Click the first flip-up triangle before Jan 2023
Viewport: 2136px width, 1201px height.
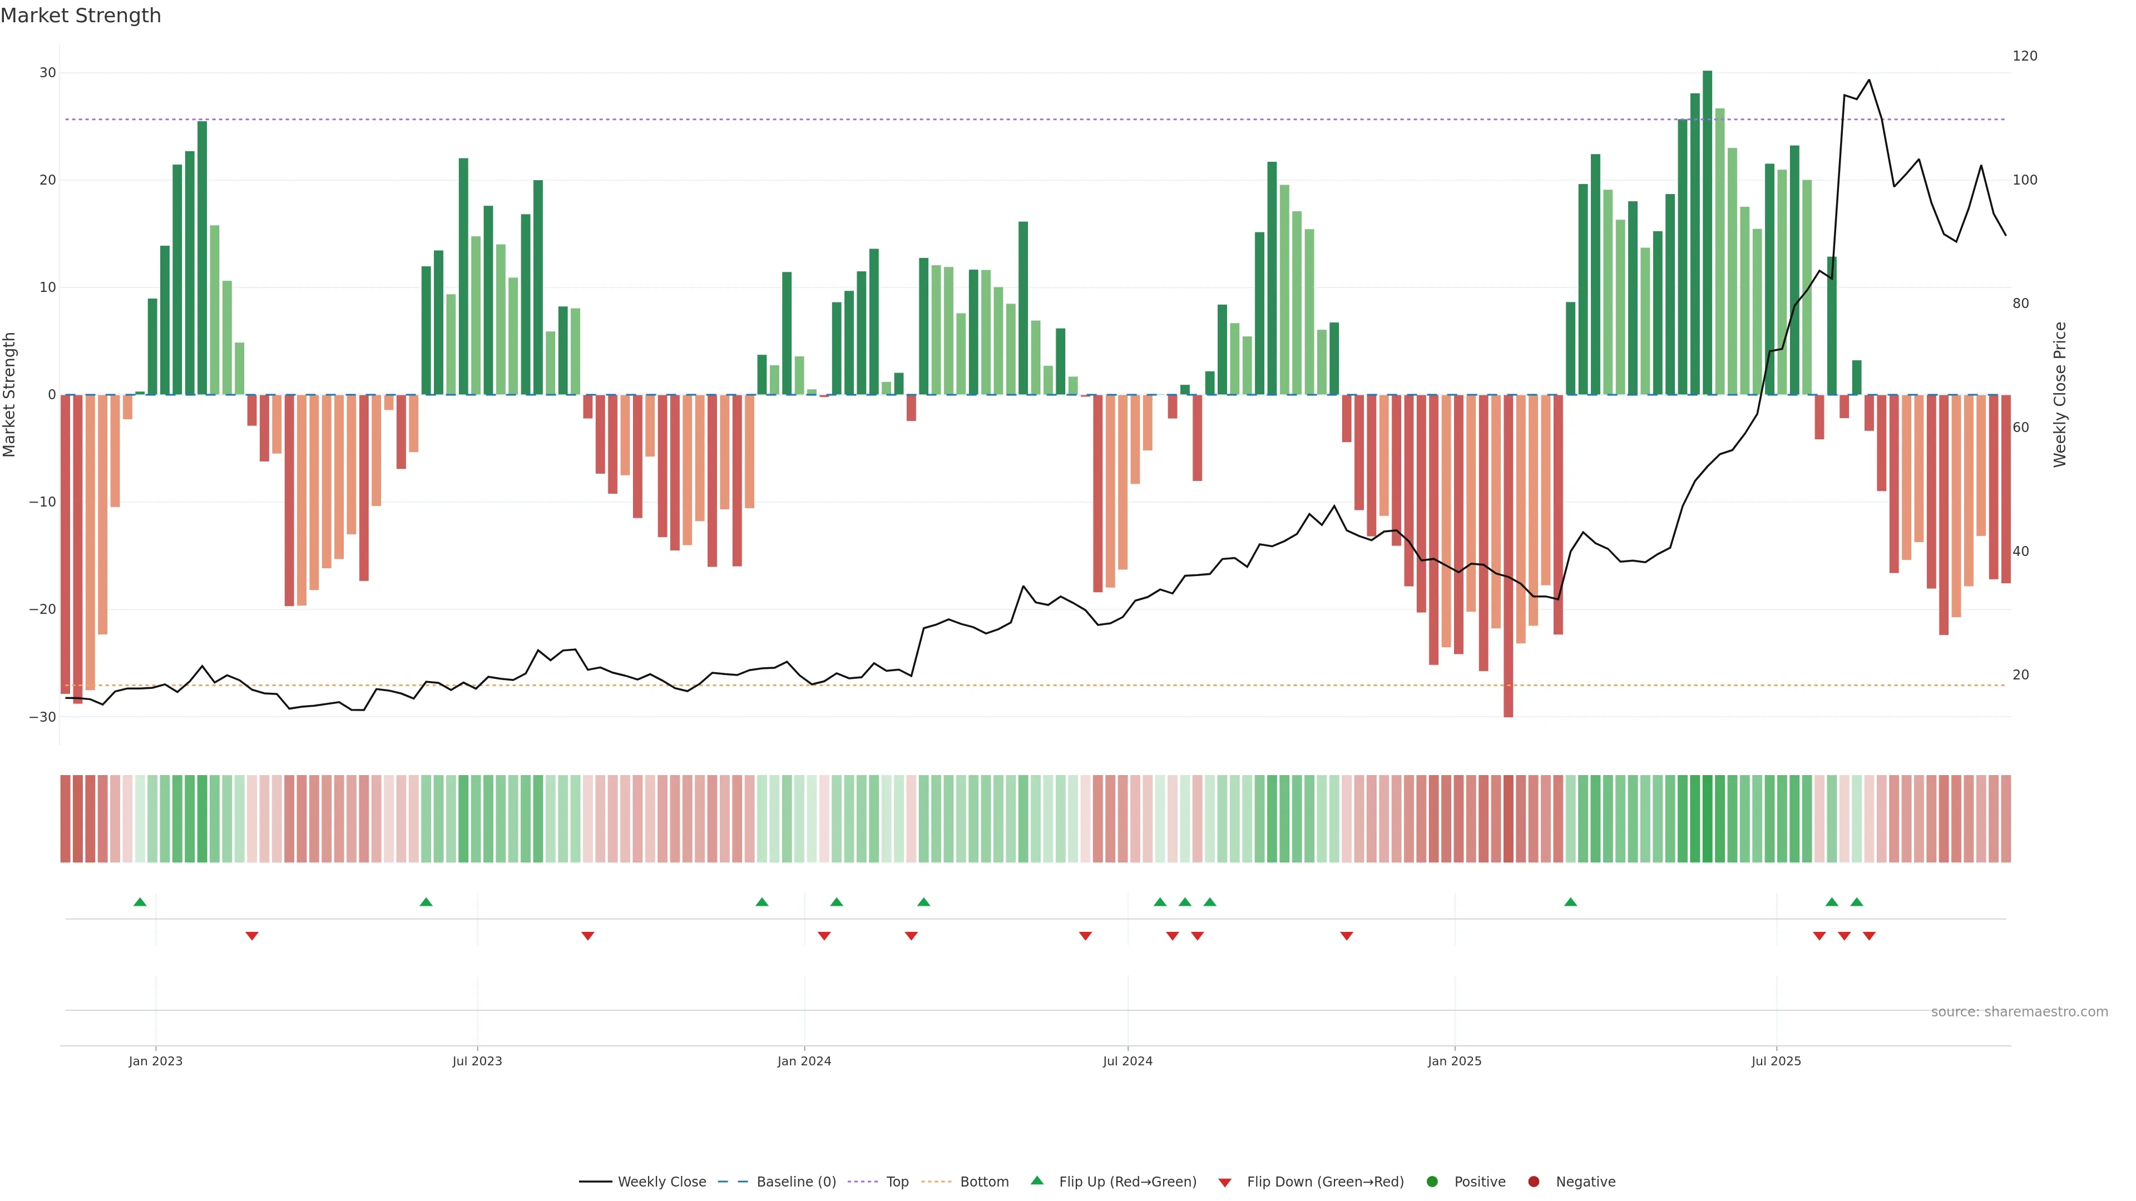(x=140, y=902)
